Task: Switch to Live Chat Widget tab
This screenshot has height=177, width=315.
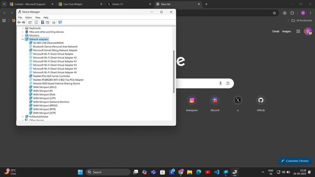Action: pos(80,4)
